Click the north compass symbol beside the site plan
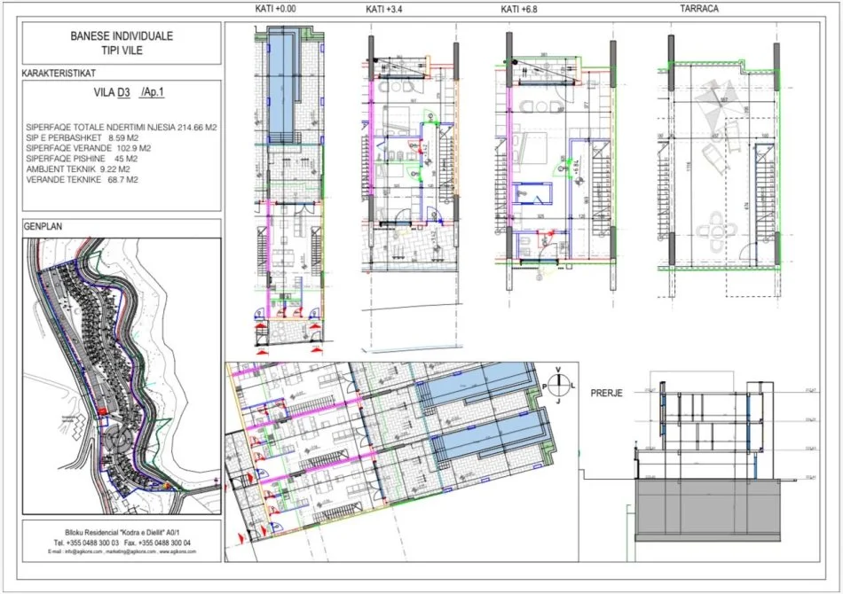The width and height of the screenshot is (843, 594). click(557, 387)
